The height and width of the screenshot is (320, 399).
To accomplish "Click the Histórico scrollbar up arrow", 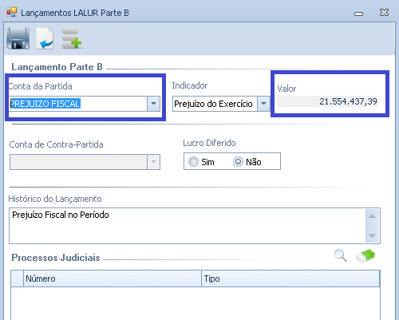I will point(372,216).
